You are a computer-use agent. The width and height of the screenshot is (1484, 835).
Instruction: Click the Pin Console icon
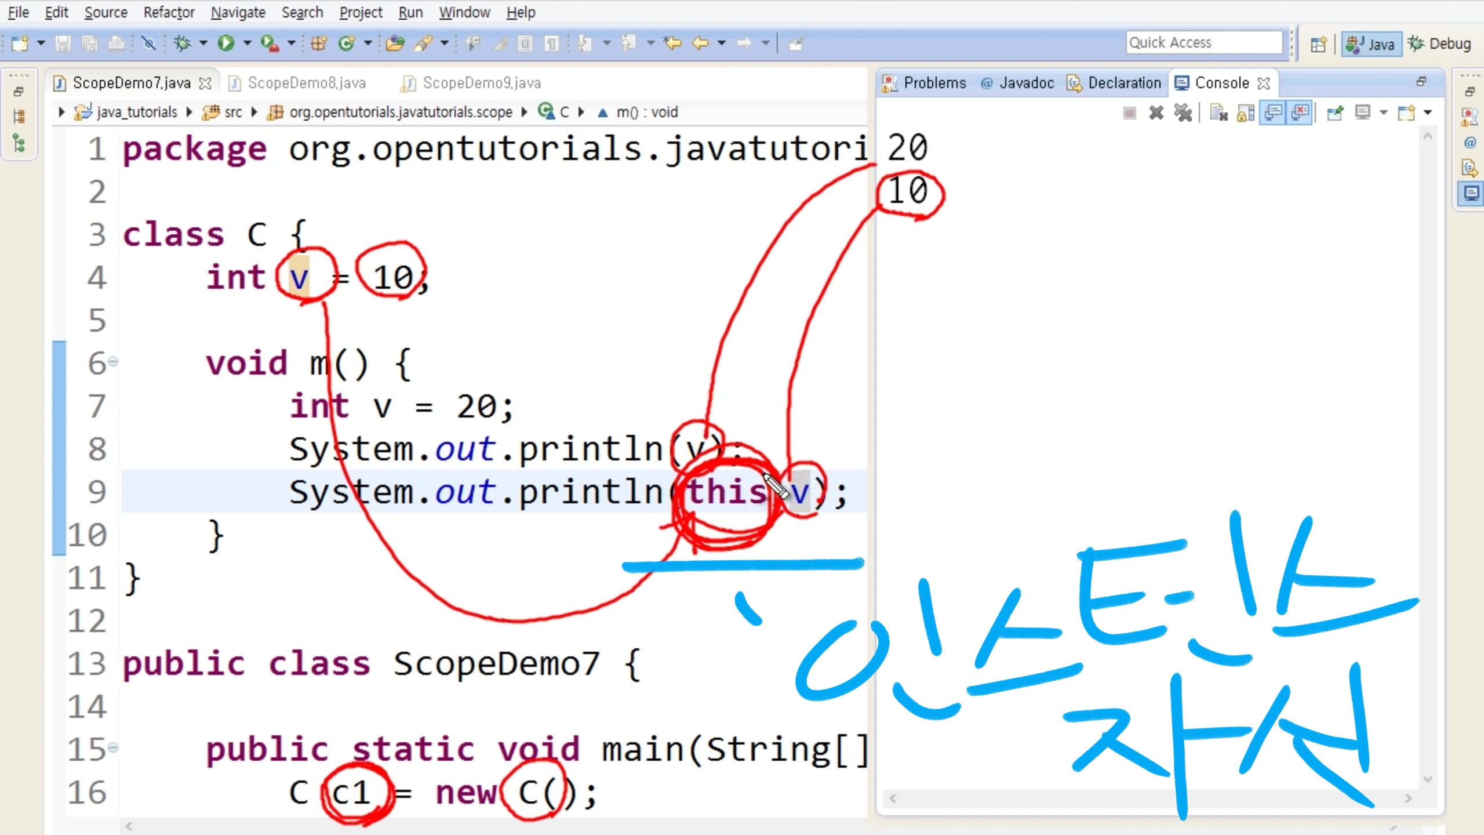[1335, 112]
